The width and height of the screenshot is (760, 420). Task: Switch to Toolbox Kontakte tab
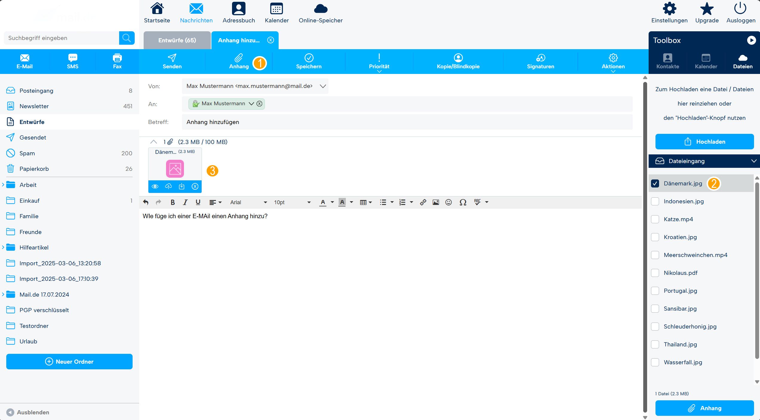667,61
